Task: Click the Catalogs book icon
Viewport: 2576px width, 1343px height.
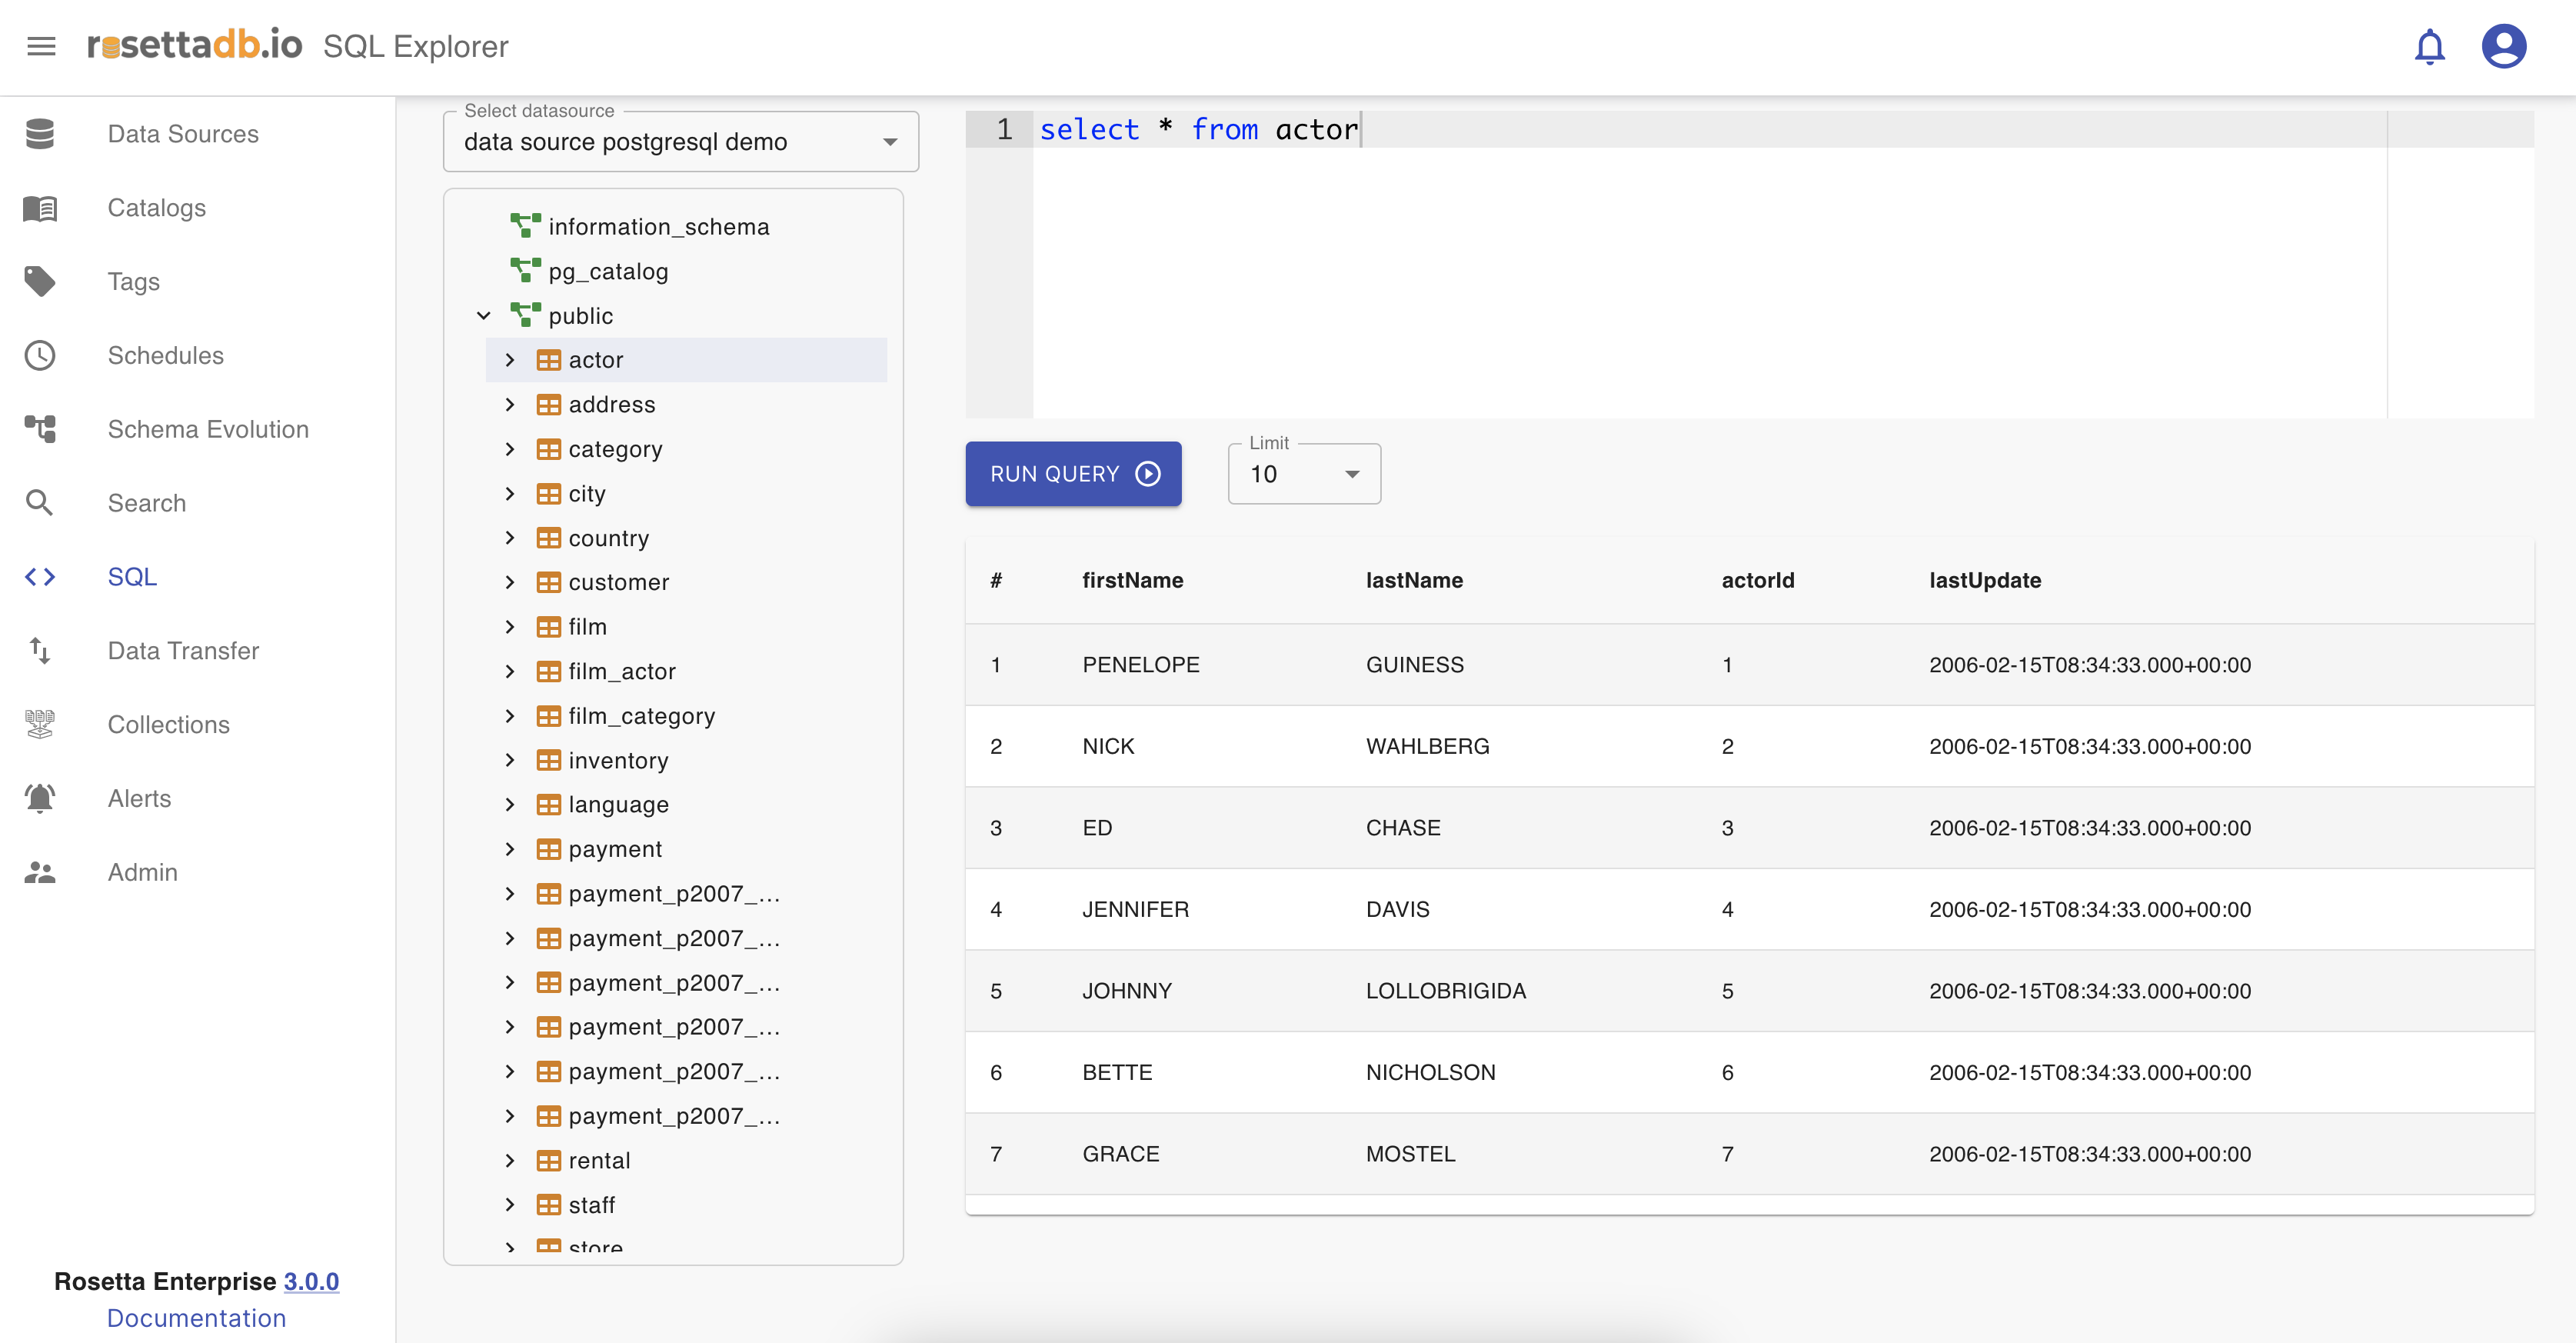Action: pyautogui.click(x=40, y=208)
